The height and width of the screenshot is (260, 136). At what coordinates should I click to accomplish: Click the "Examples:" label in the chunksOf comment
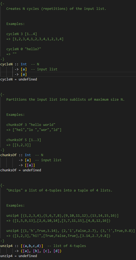(15, 114)
